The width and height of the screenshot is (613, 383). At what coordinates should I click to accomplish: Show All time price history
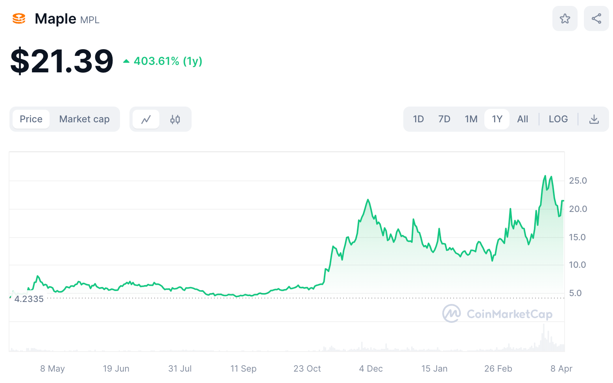(x=523, y=119)
